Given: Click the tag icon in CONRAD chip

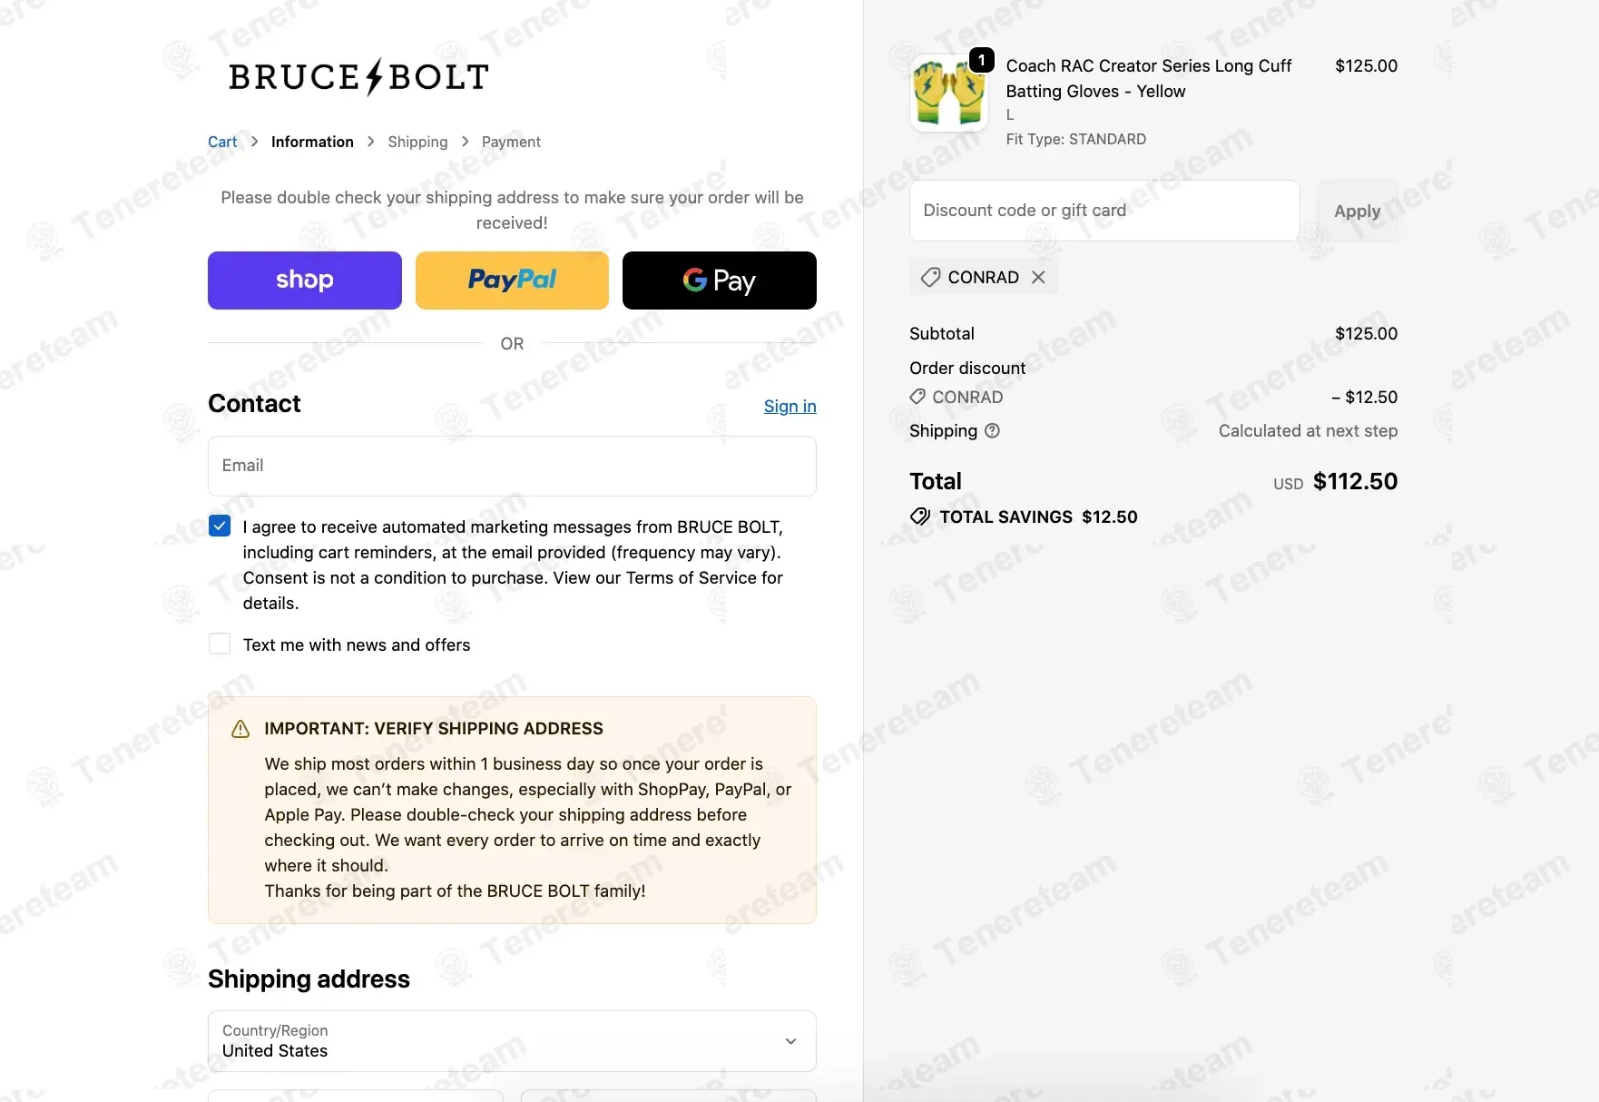Looking at the screenshot, I should [x=930, y=278].
